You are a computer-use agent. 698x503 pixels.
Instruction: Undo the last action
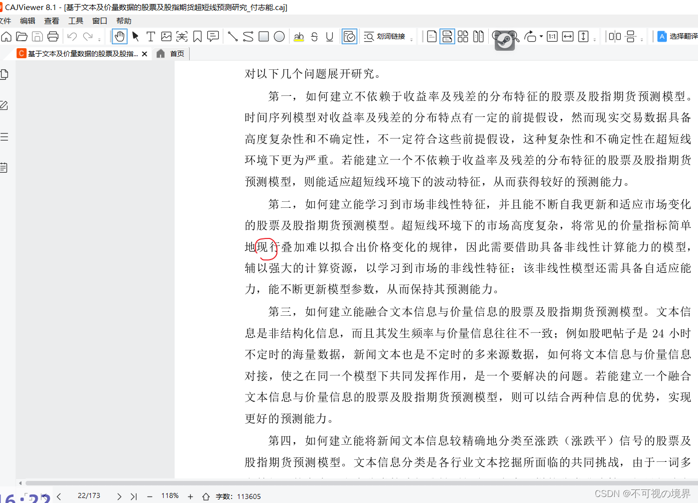(72, 37)
